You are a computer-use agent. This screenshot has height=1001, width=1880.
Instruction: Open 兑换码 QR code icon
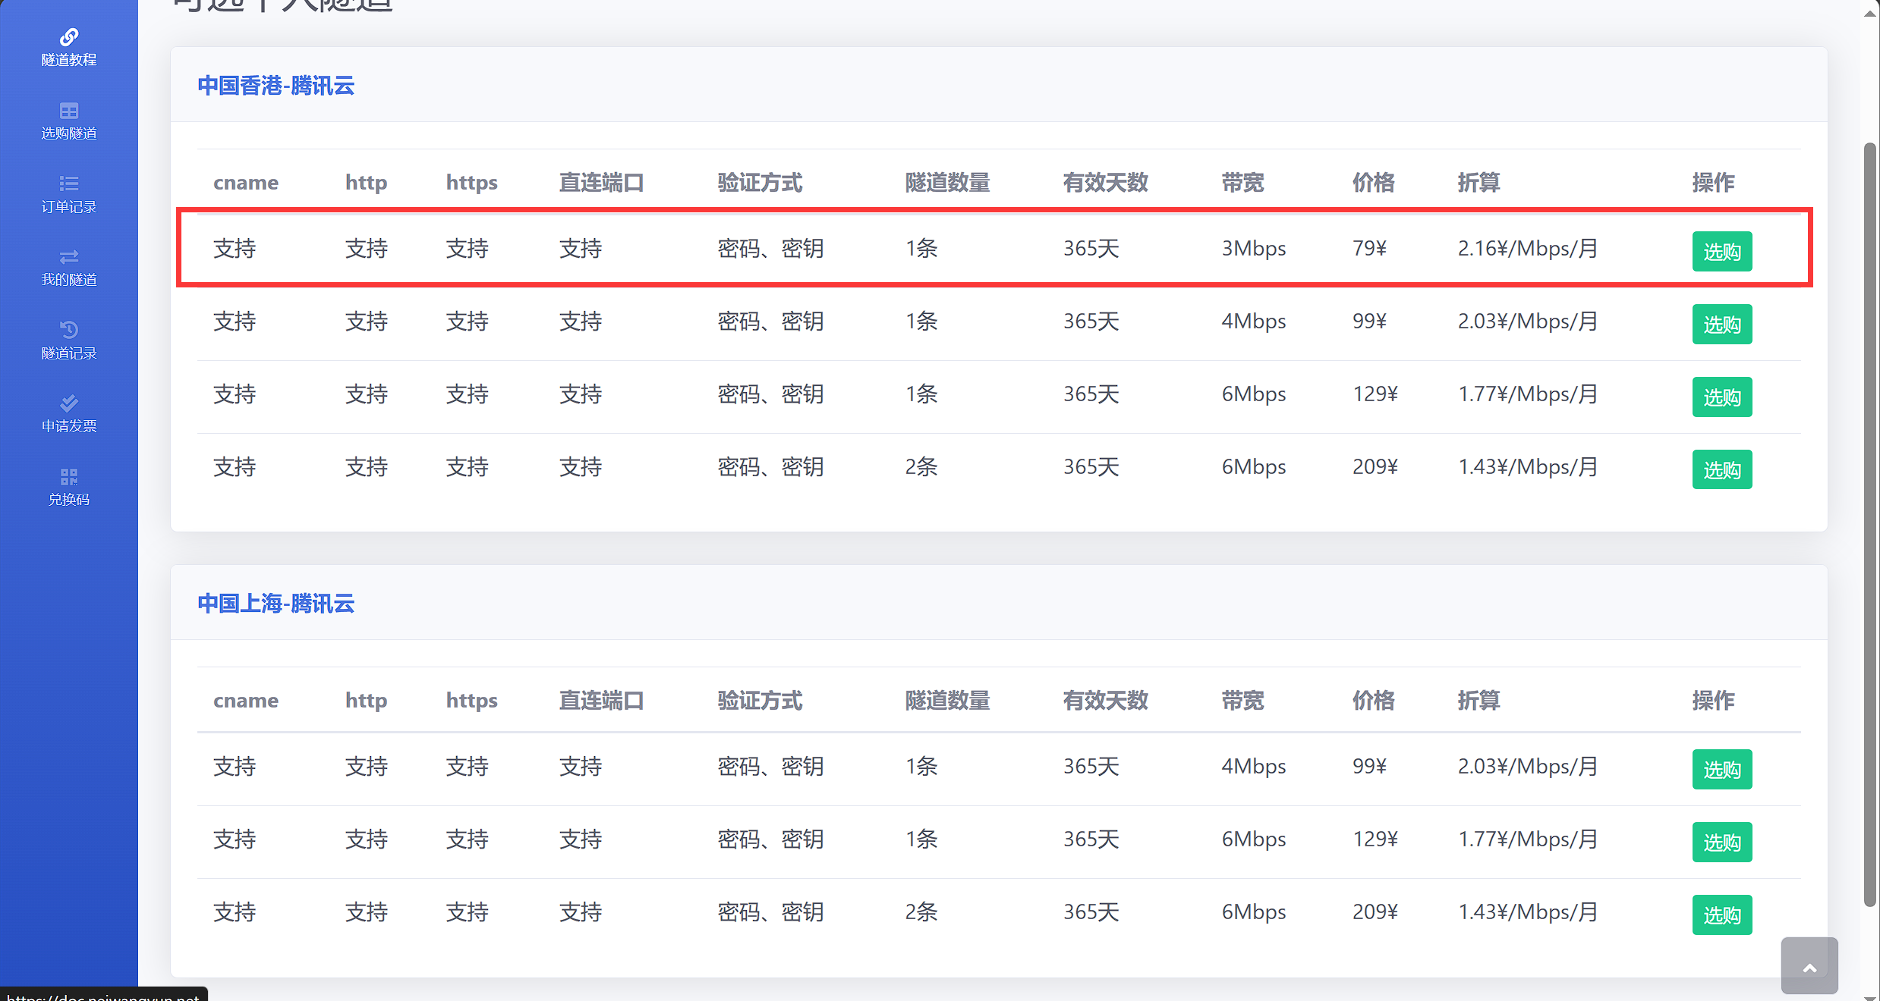(x=69, y=476)
